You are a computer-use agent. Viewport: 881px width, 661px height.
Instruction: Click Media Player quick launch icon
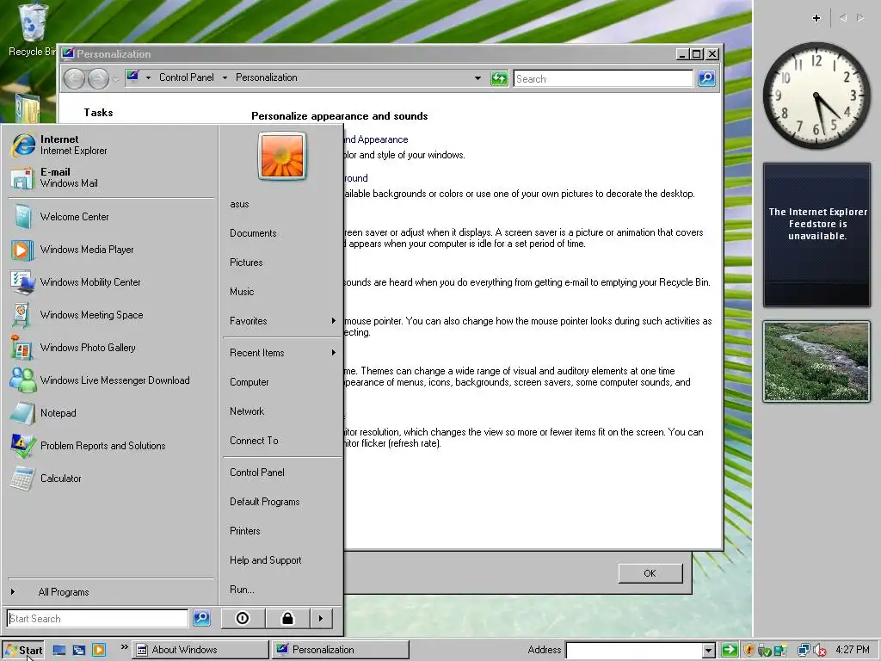(x=99, y=650)
